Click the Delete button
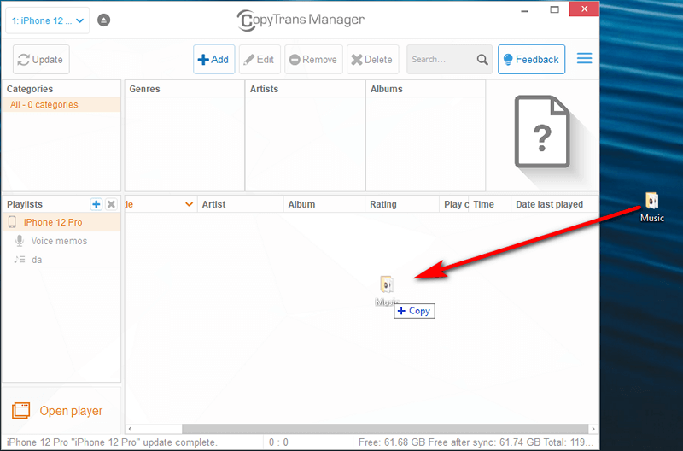 pos(372,59)
